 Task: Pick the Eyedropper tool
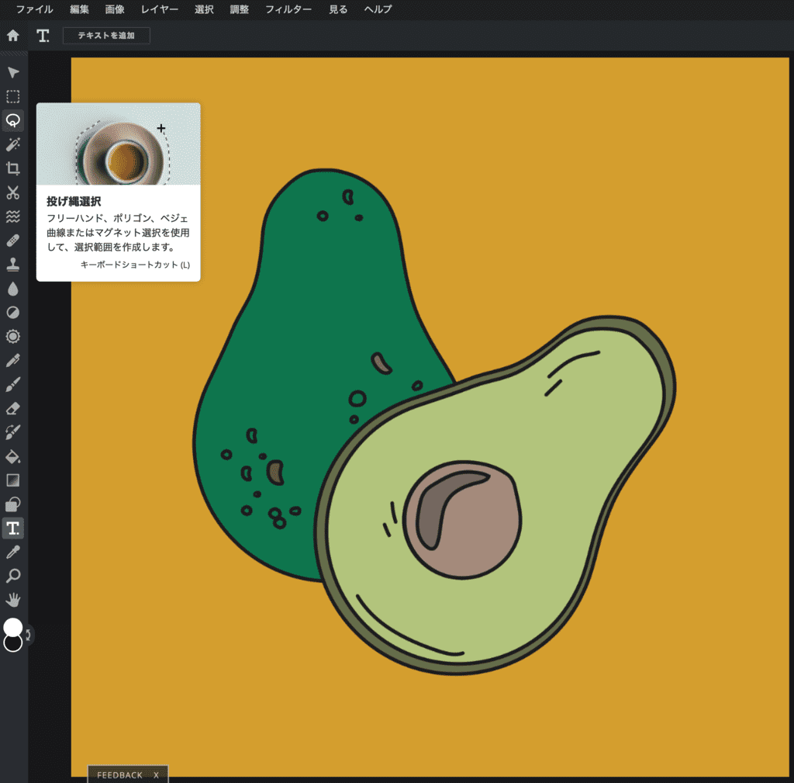(x=12, y=552)
